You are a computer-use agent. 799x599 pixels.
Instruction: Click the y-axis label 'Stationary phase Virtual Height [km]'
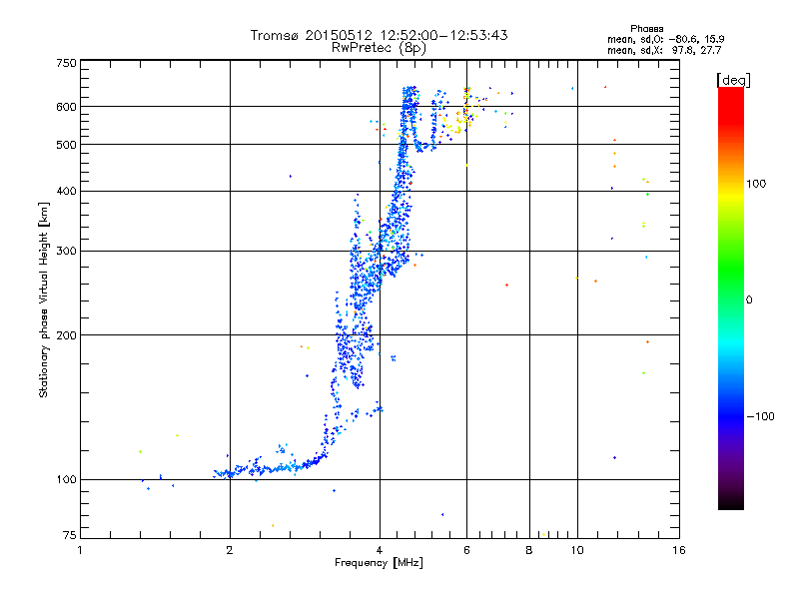point(43,299)
